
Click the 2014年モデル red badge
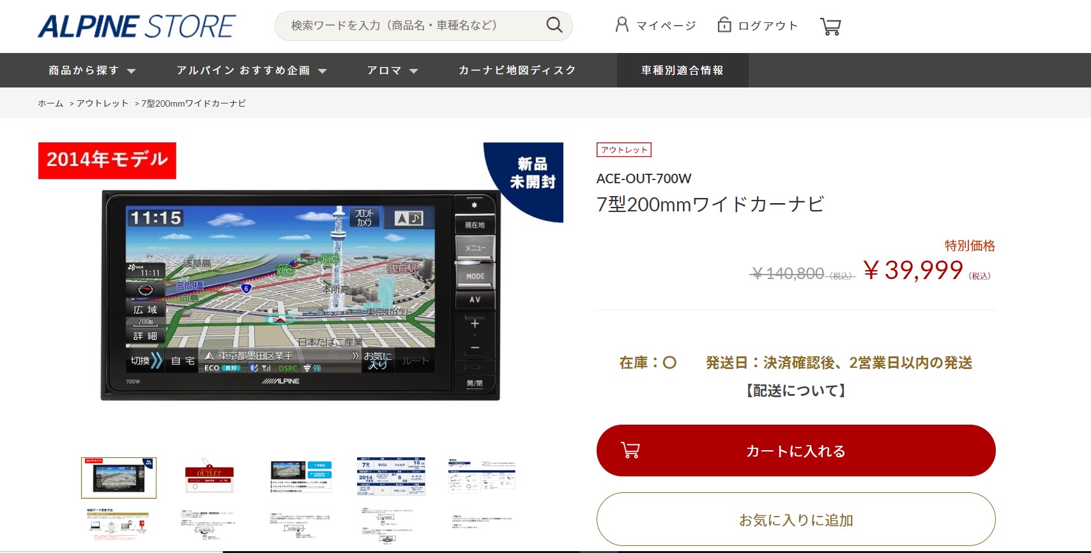click(107, 160)
